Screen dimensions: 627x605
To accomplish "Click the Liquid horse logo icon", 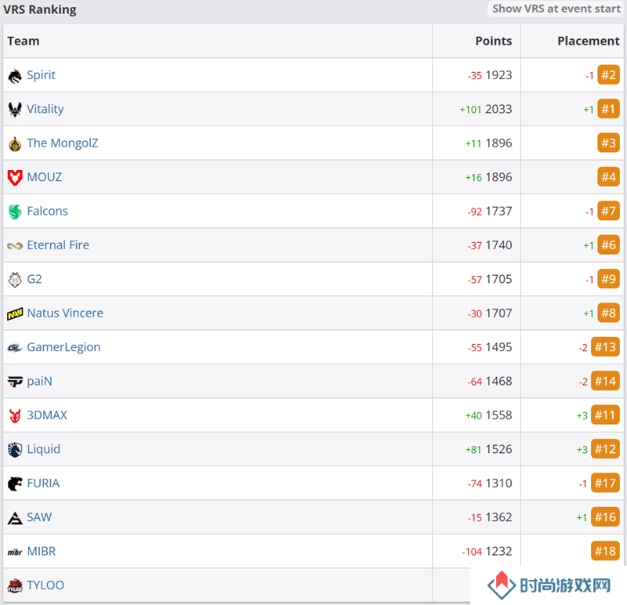I will click(x=15, y=450).
